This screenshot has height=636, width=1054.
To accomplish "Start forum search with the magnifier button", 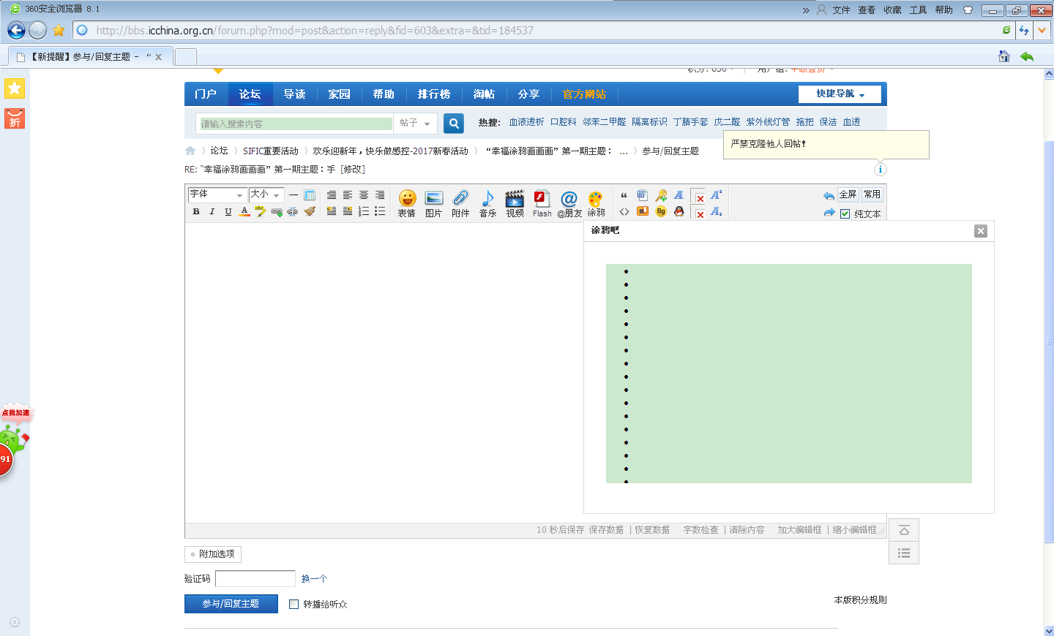I will pos(453,123).
